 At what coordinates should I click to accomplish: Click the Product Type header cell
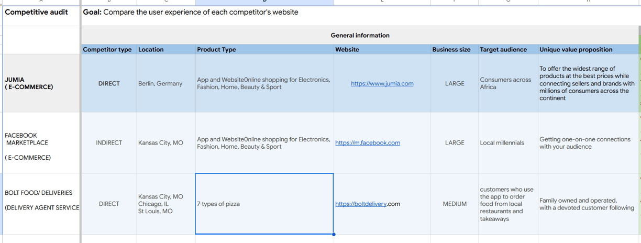[264, 49]
